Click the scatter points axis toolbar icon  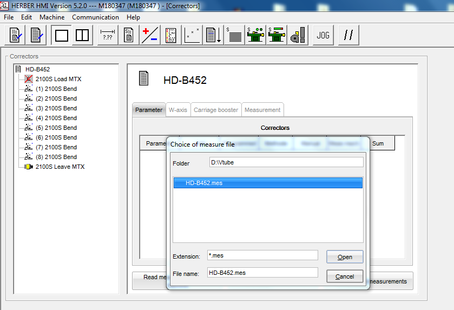[192, 35]
